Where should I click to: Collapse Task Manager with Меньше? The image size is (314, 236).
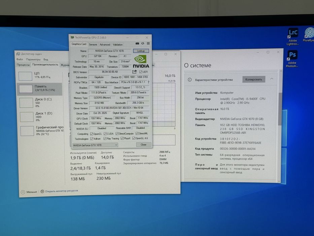[x=29, y=192]
